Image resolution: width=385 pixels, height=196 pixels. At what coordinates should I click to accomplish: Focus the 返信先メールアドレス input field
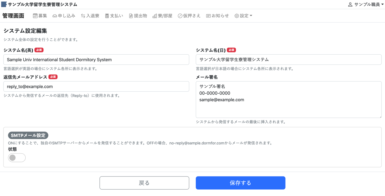click(96, 86)
